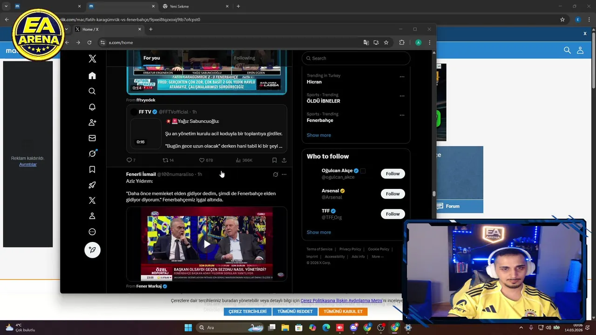Screen dimensions: 596x335
Task: Like the FF TV post
Action: click(206, 160)
